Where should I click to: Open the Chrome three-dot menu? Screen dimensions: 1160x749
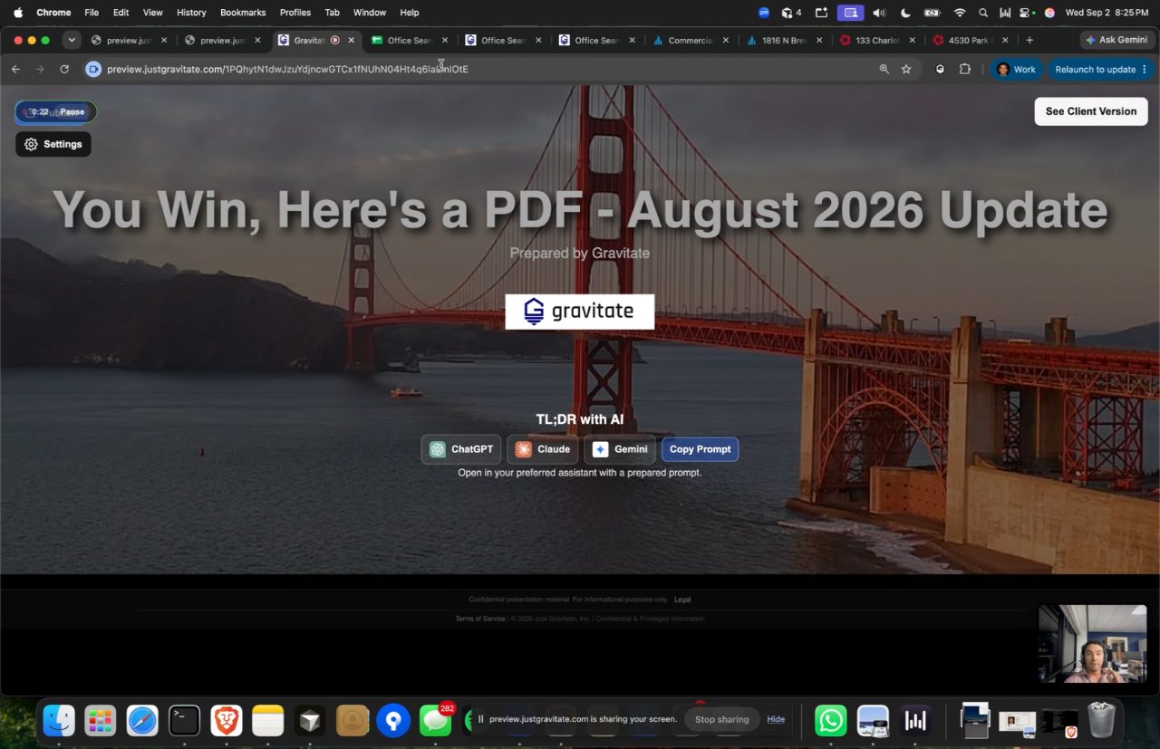(1145, 69)
